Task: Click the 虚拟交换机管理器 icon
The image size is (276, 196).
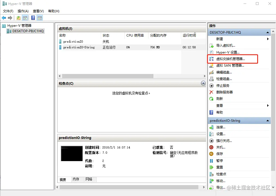Action: [211, 59]
